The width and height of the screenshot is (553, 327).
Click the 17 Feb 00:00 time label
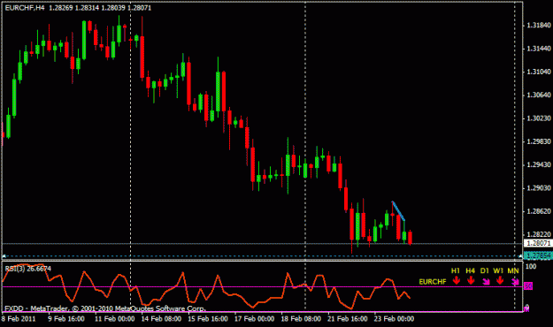click(x=254, y=319)
